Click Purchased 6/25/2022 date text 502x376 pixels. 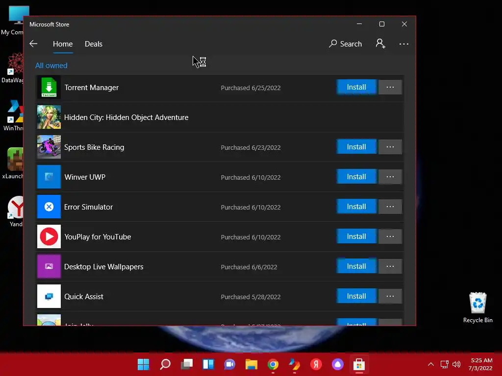(x=251, y=88)
